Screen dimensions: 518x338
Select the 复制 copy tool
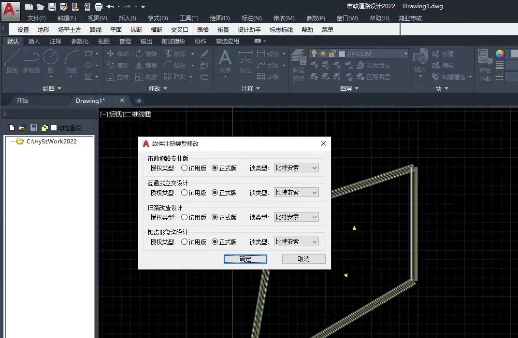[117, 65]
